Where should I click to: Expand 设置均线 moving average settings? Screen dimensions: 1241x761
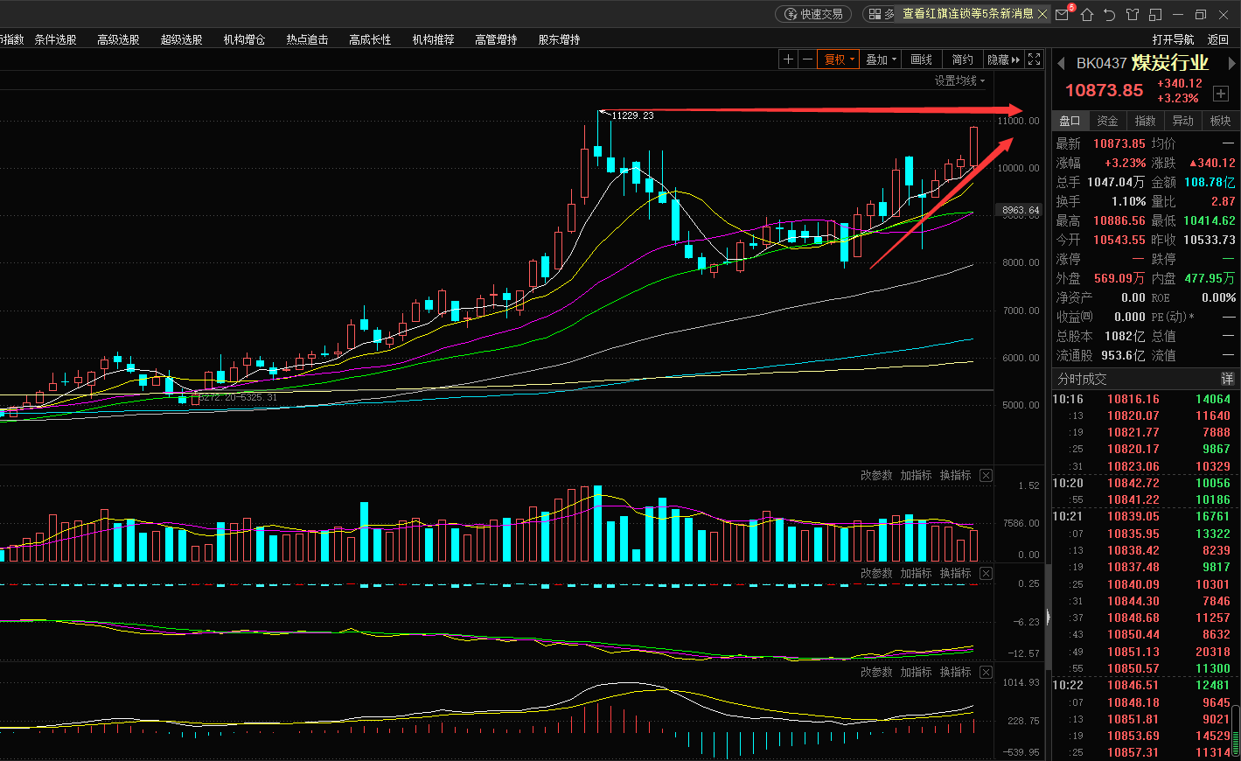click(959, 80)
